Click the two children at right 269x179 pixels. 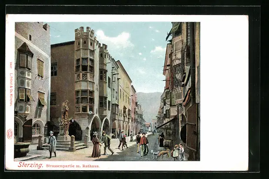click(x=178, y=152)
